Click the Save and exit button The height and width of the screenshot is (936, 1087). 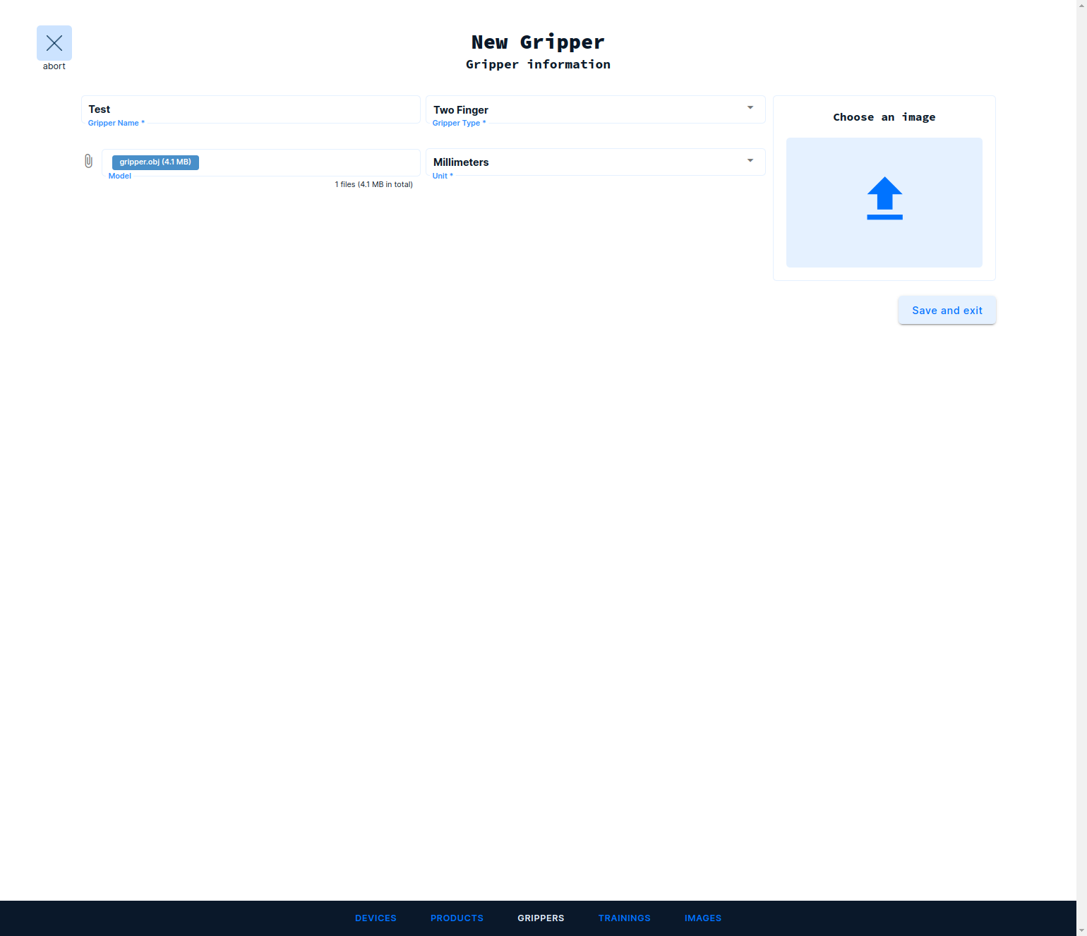[x=947, y=311]
